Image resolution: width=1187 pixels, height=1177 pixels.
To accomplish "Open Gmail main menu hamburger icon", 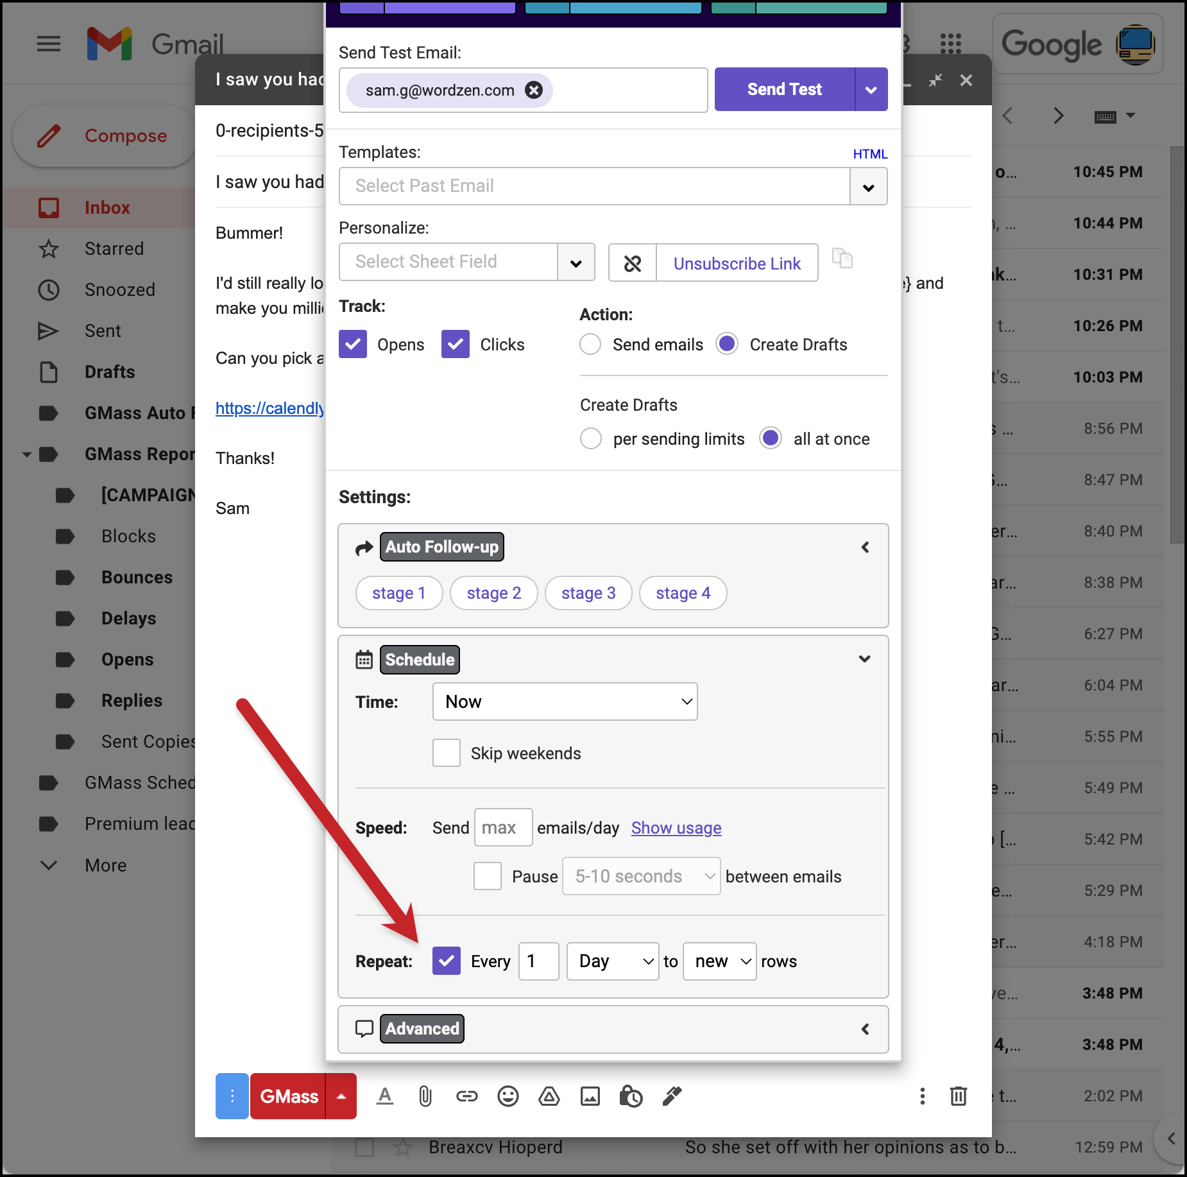I will coord(49,44).
